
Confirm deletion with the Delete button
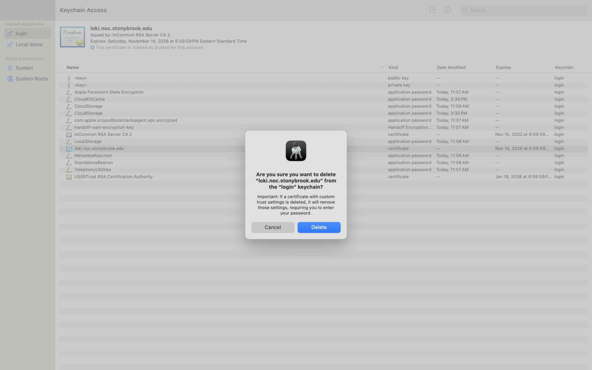[319, 227]
